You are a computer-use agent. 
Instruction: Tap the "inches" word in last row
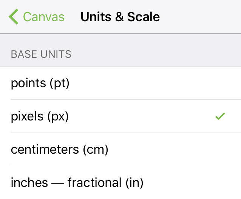[29, 183]
